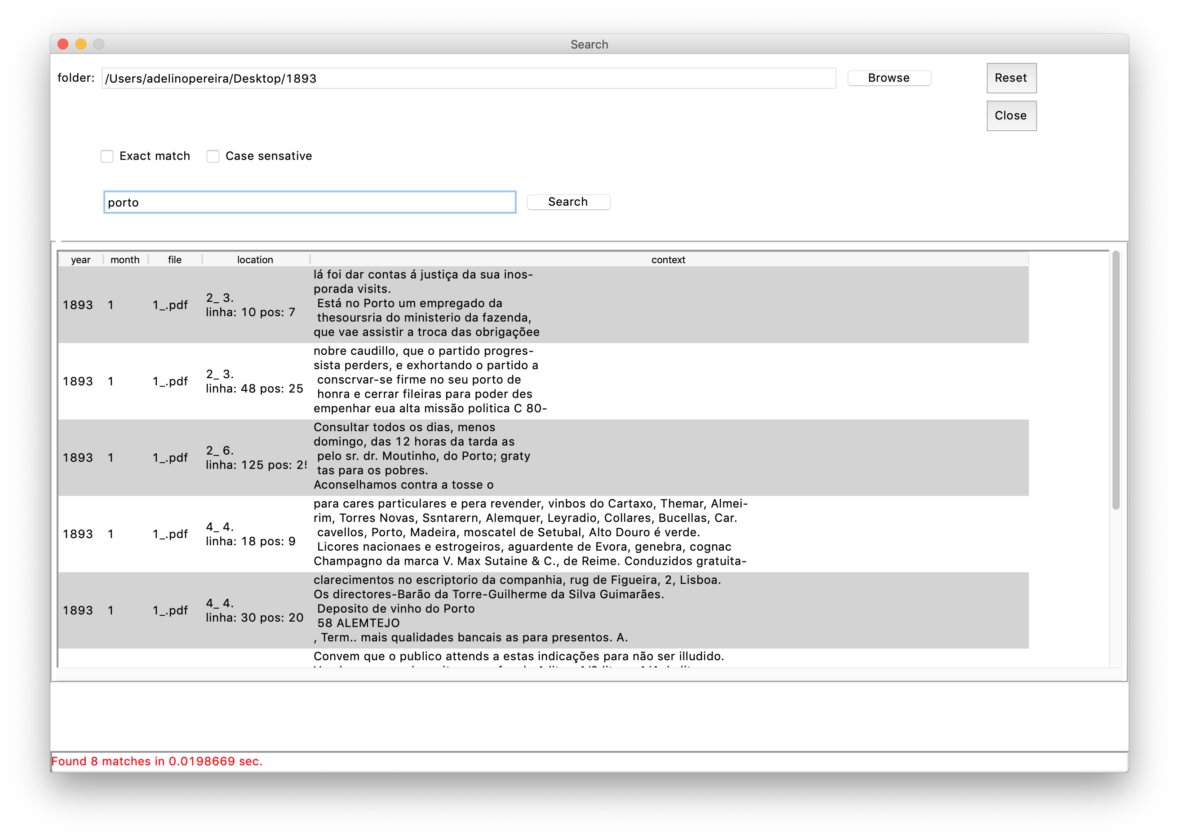Click the context column header
Screen dimensions: 1179x839
(x=668, y=260)
